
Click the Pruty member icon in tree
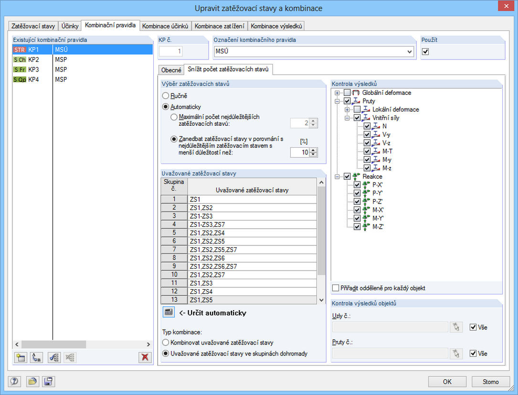tap(356, 101)
